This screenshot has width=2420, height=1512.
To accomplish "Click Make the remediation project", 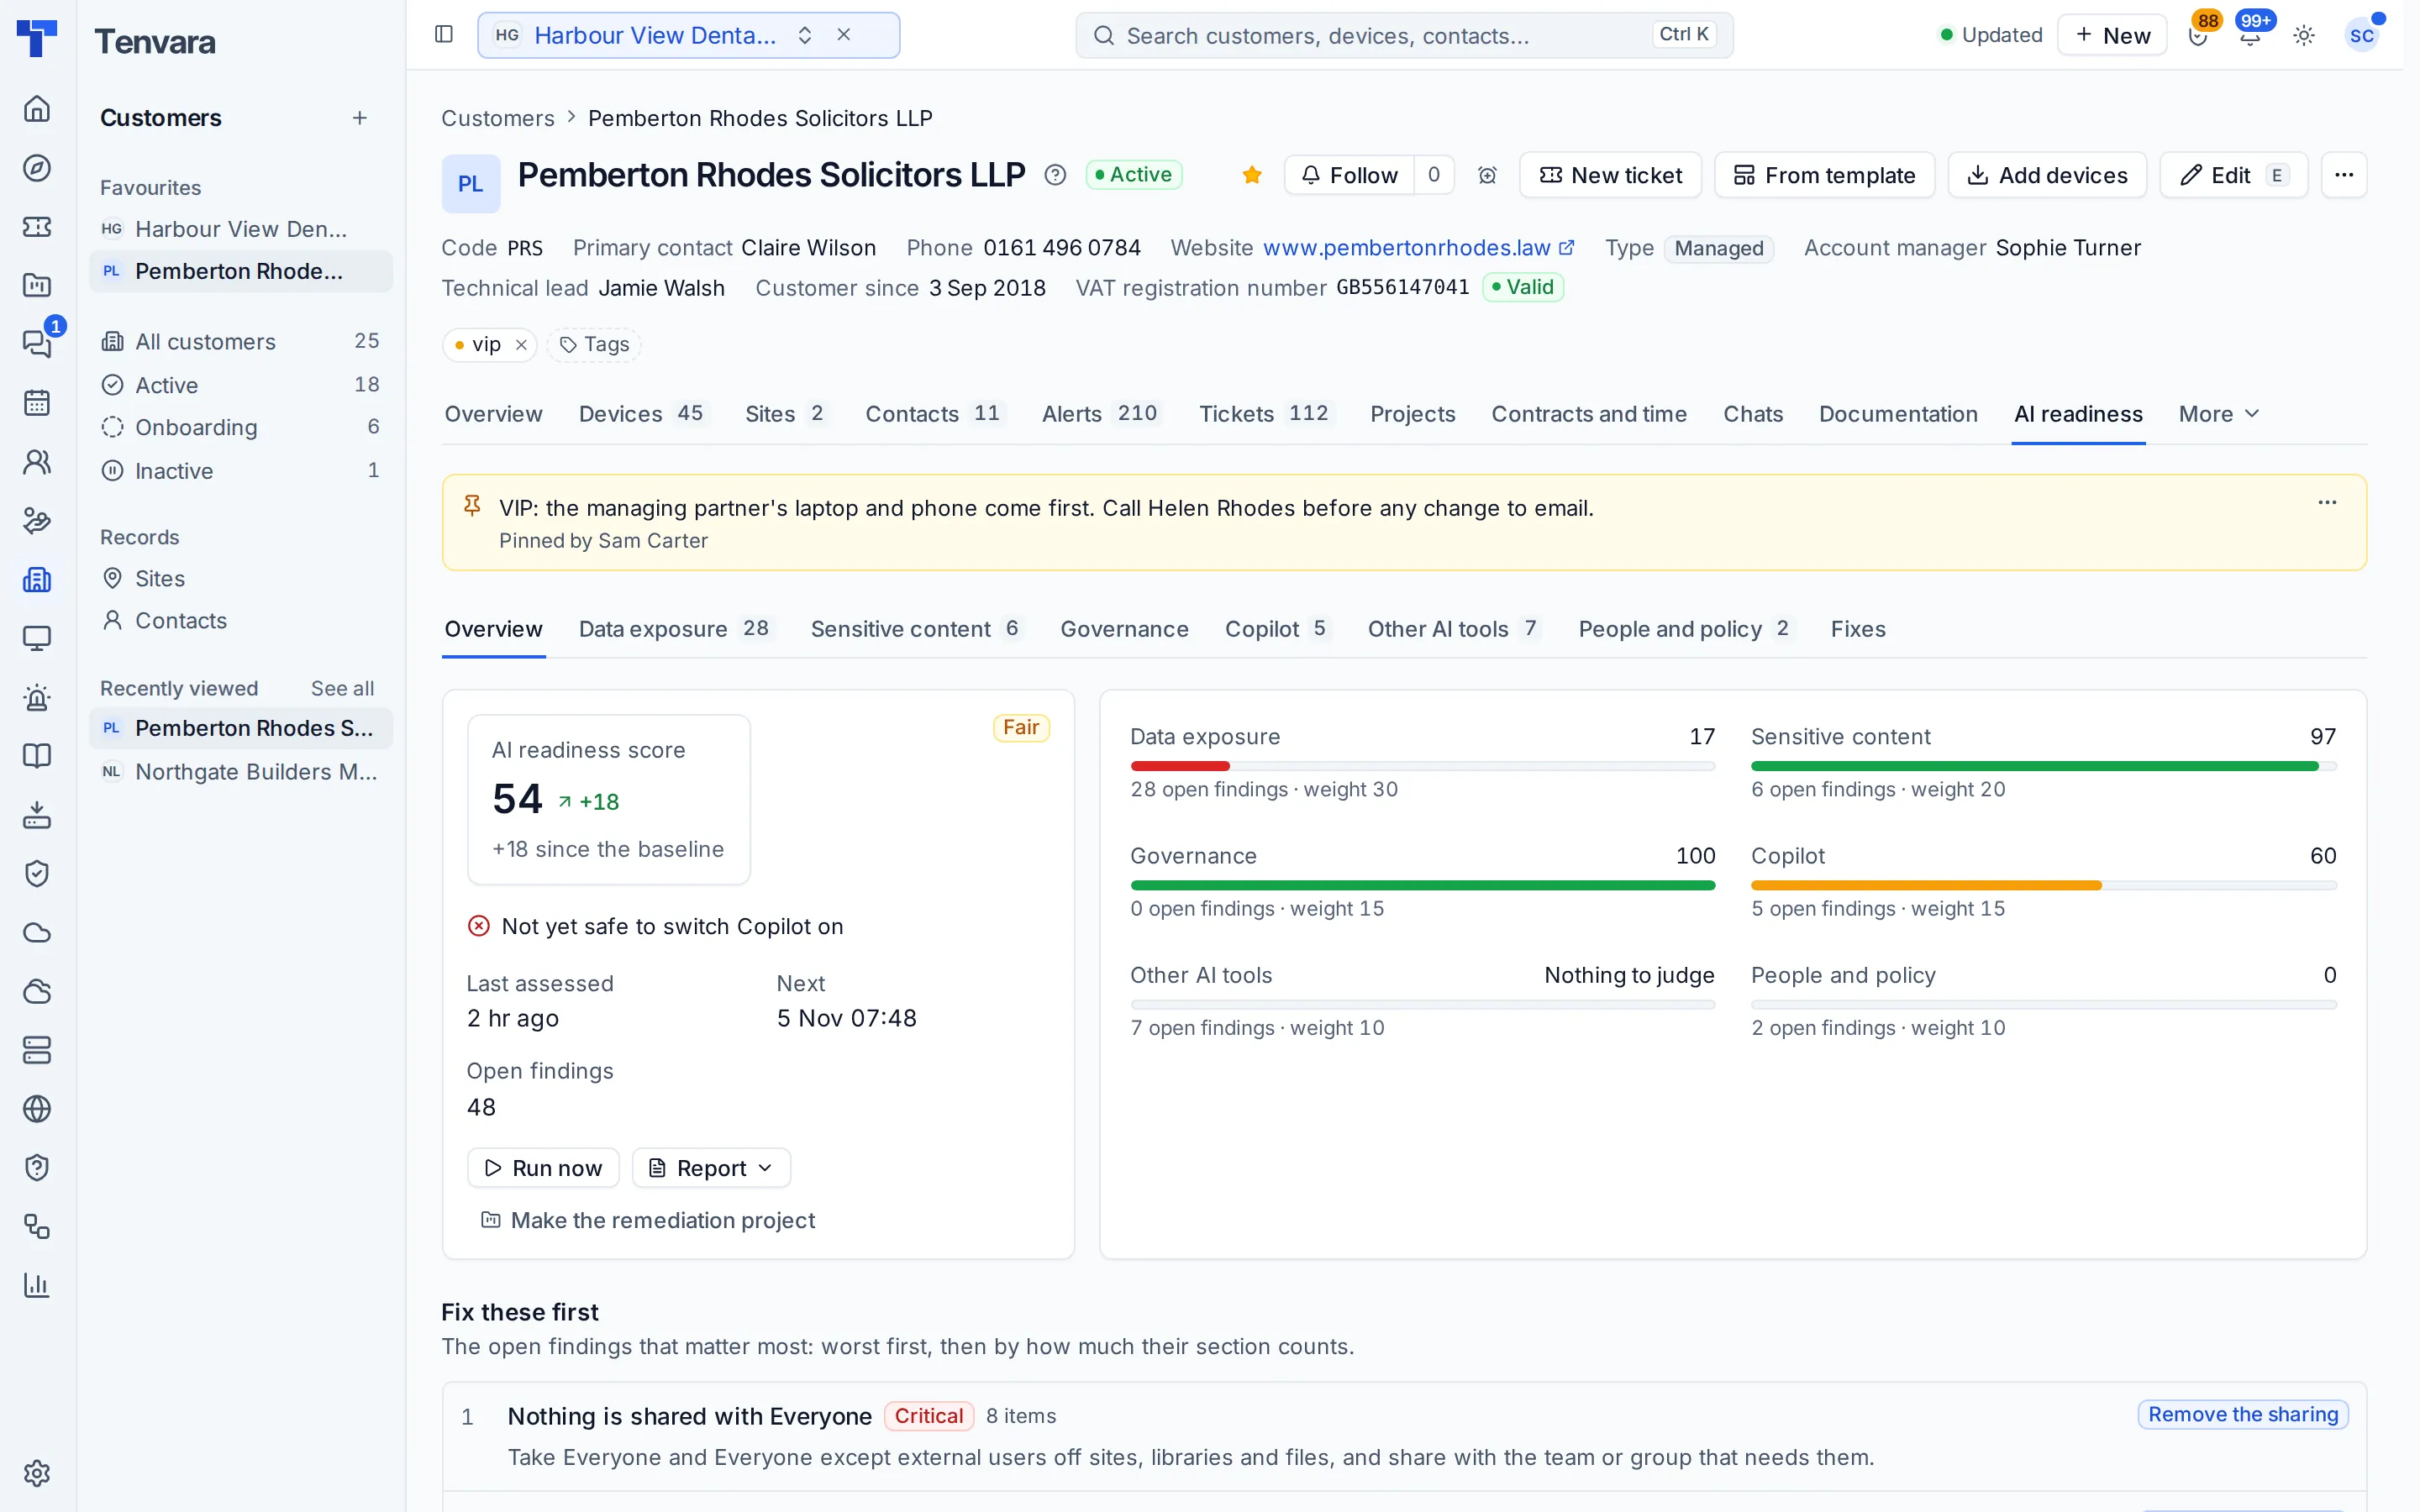I will tap(647, 1220).
